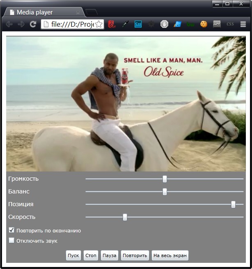This screenshot has width=252, height=269.
Task: Click the Позиция position slider handle
Action: [x=233, y=205]
